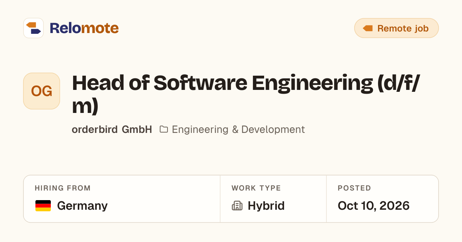
Task: Click the tag icon in Remote job badge
Action: pos(368,28)
